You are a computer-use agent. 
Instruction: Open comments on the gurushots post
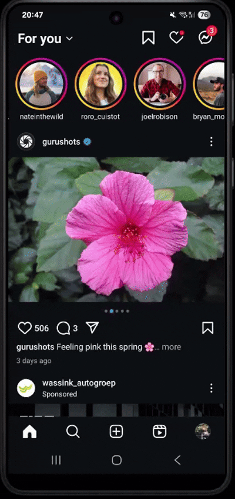click(x=63, y=328)
